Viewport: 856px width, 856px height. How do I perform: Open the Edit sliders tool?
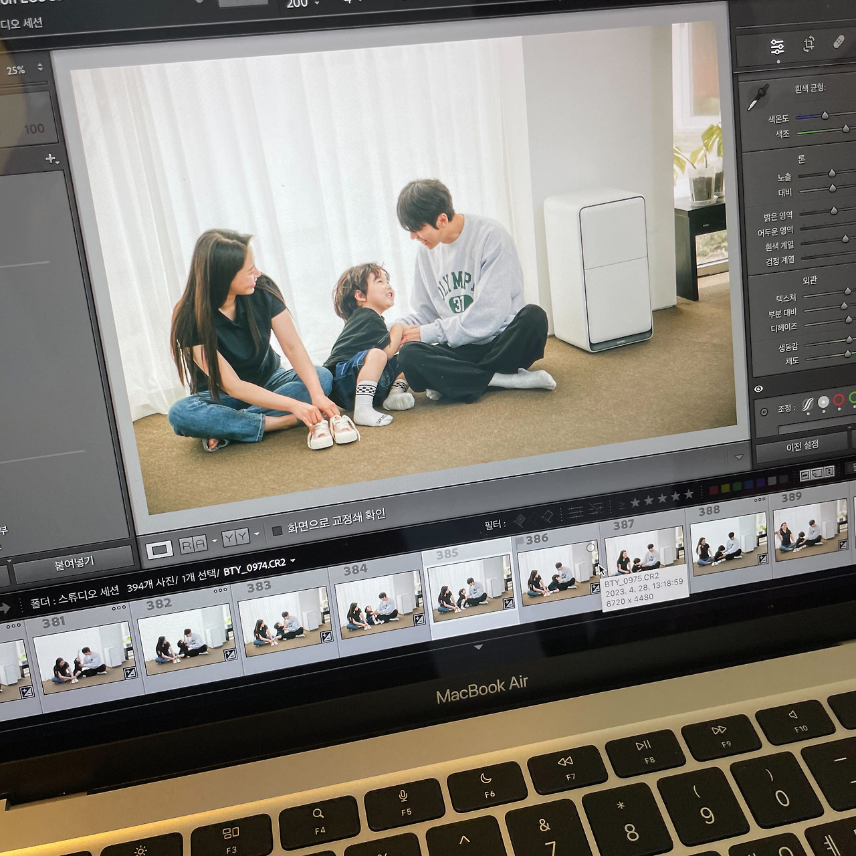pos(776,46)
